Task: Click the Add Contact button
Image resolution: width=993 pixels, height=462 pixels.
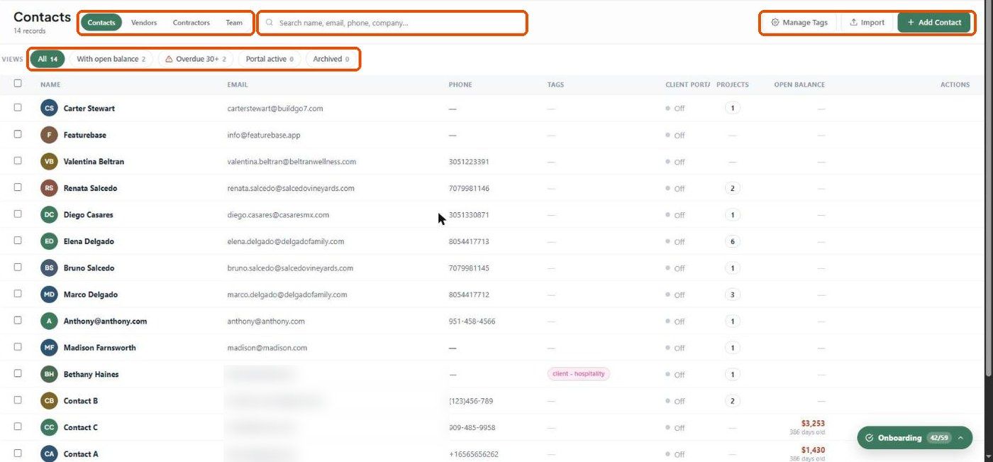Action: point(934,23)
